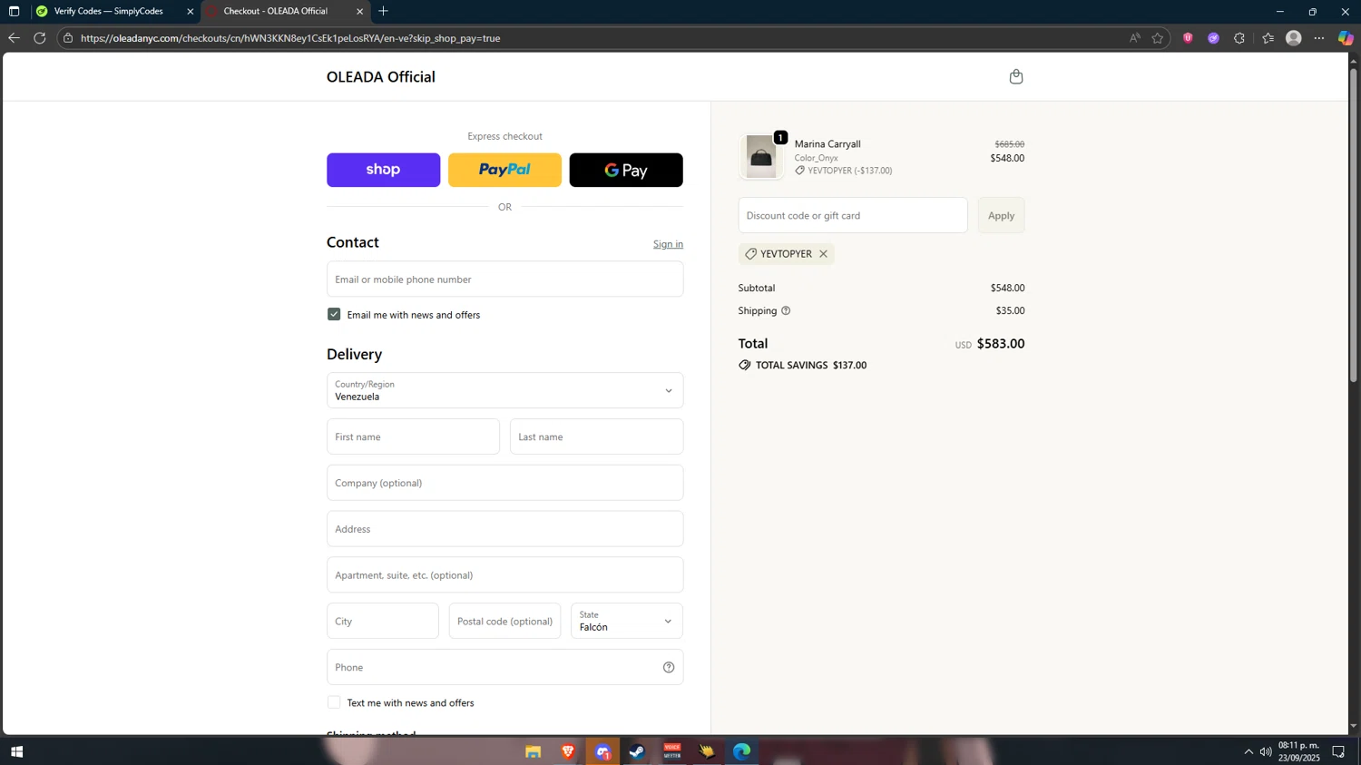Click the phone field help icon
This screenshot has height=765, width=1361.
(669, 667)
